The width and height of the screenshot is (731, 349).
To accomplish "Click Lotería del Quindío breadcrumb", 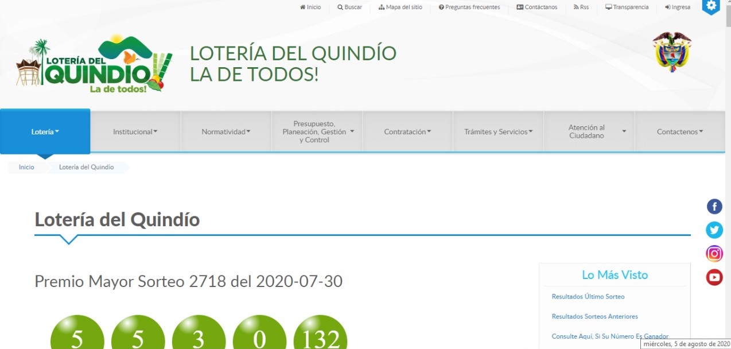I will 87,167.
